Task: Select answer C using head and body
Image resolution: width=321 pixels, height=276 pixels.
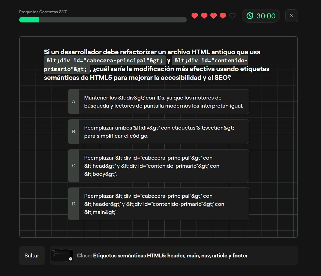Action: (x=158, y=166)
